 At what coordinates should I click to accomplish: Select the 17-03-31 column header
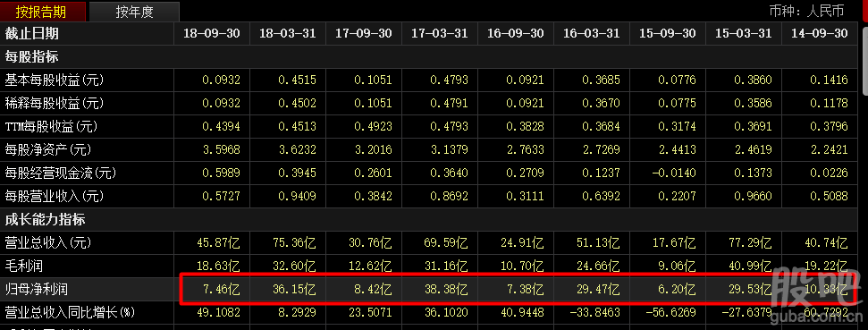[440, 33]
